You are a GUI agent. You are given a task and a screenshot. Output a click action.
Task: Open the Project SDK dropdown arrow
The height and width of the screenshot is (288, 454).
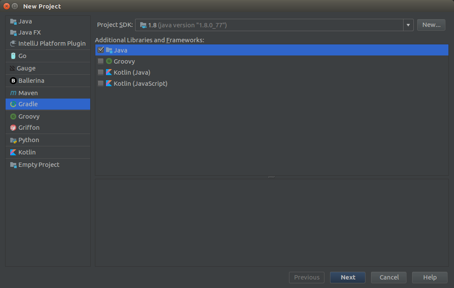pyautogui.click(x=408, y=25)
